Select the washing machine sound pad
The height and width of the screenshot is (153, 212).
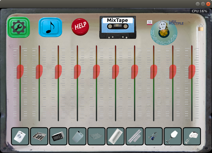(x=20, y=136)
